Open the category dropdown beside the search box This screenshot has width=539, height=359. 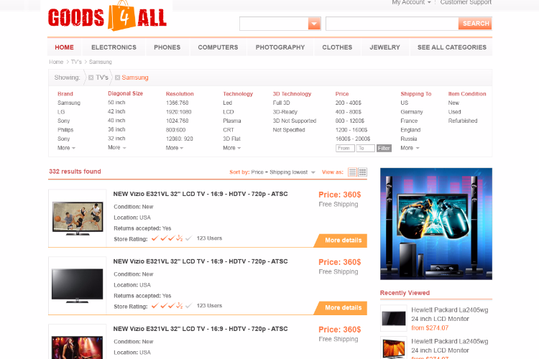pos(314,24)
